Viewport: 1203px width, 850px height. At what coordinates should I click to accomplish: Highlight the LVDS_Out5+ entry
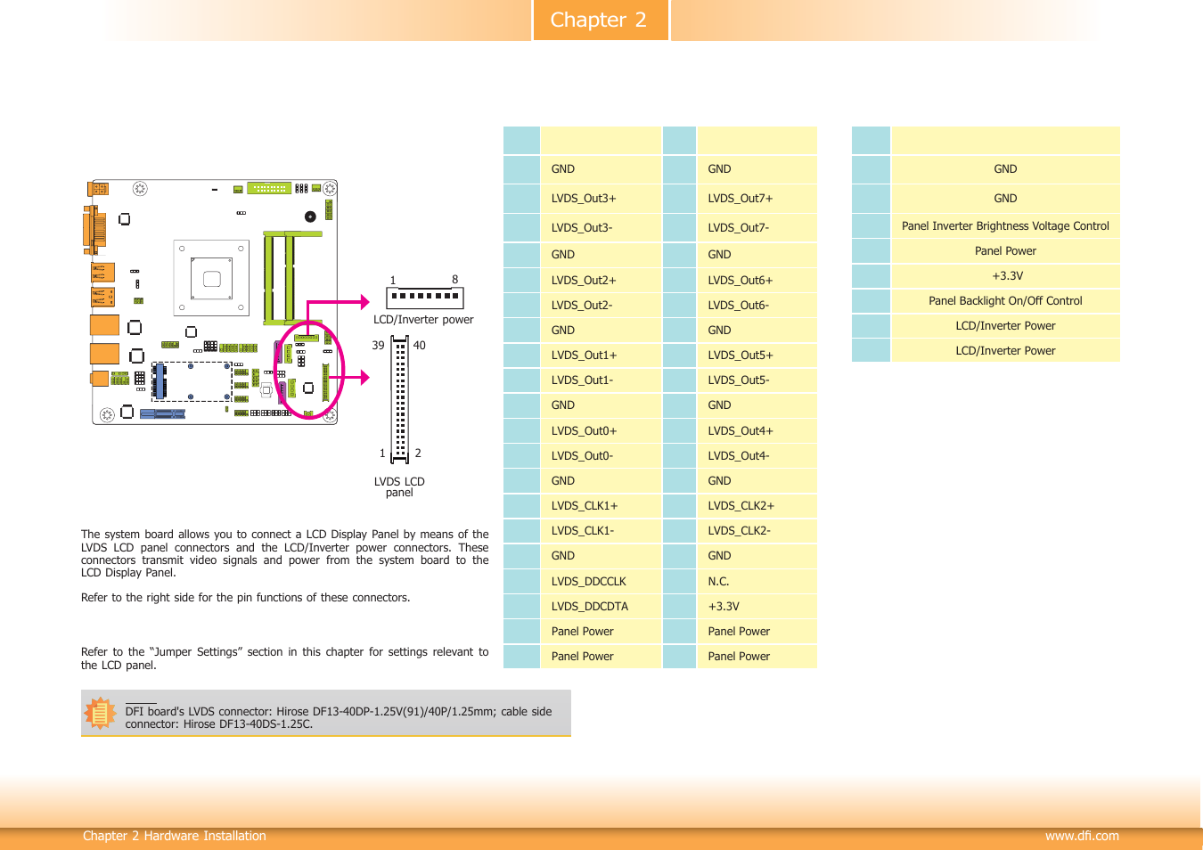tap(757, 356)
